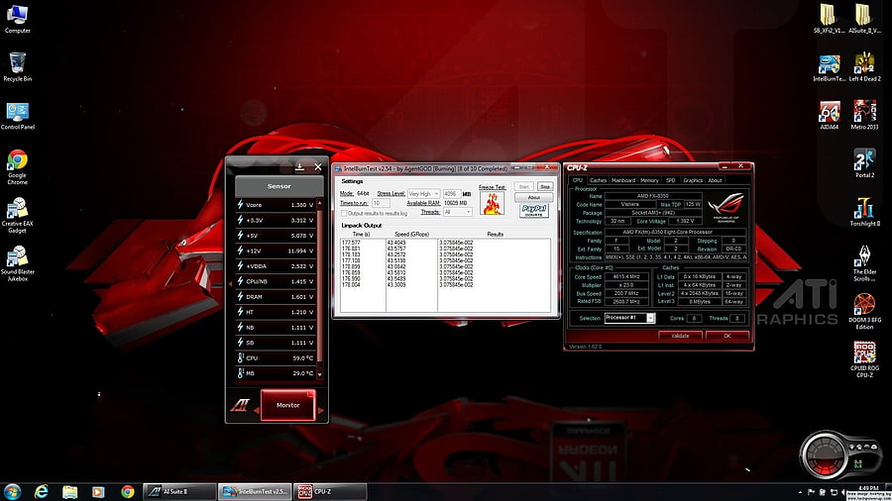The image size is (892, 501).
Task: Switch to the Caches tab in CPU-Z
Action: tap(598, 180)
